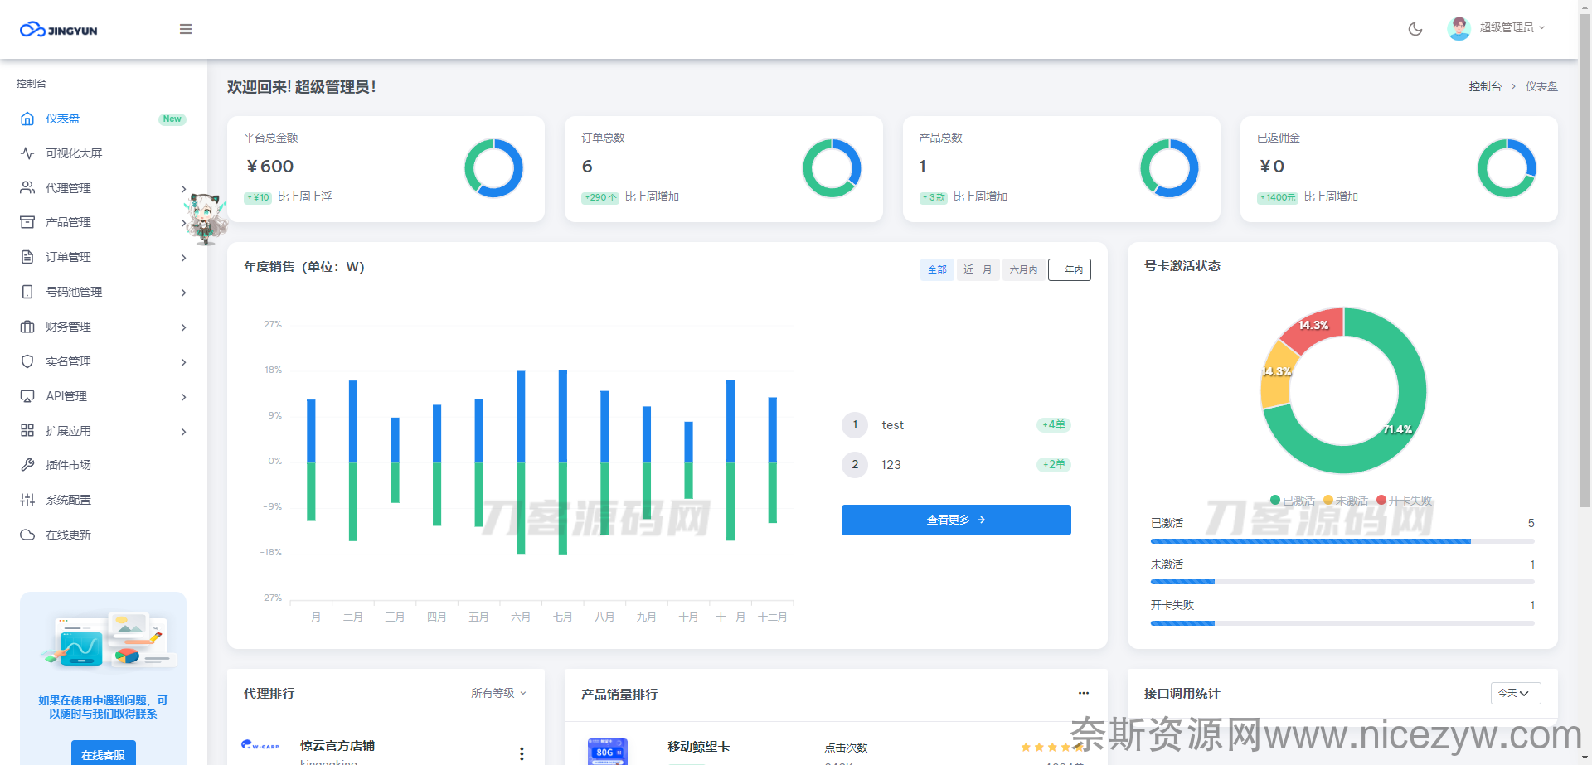Screen dimensions: 1592x765
Task: Toggle dark mode moon icon
Action: (1415, 29)
